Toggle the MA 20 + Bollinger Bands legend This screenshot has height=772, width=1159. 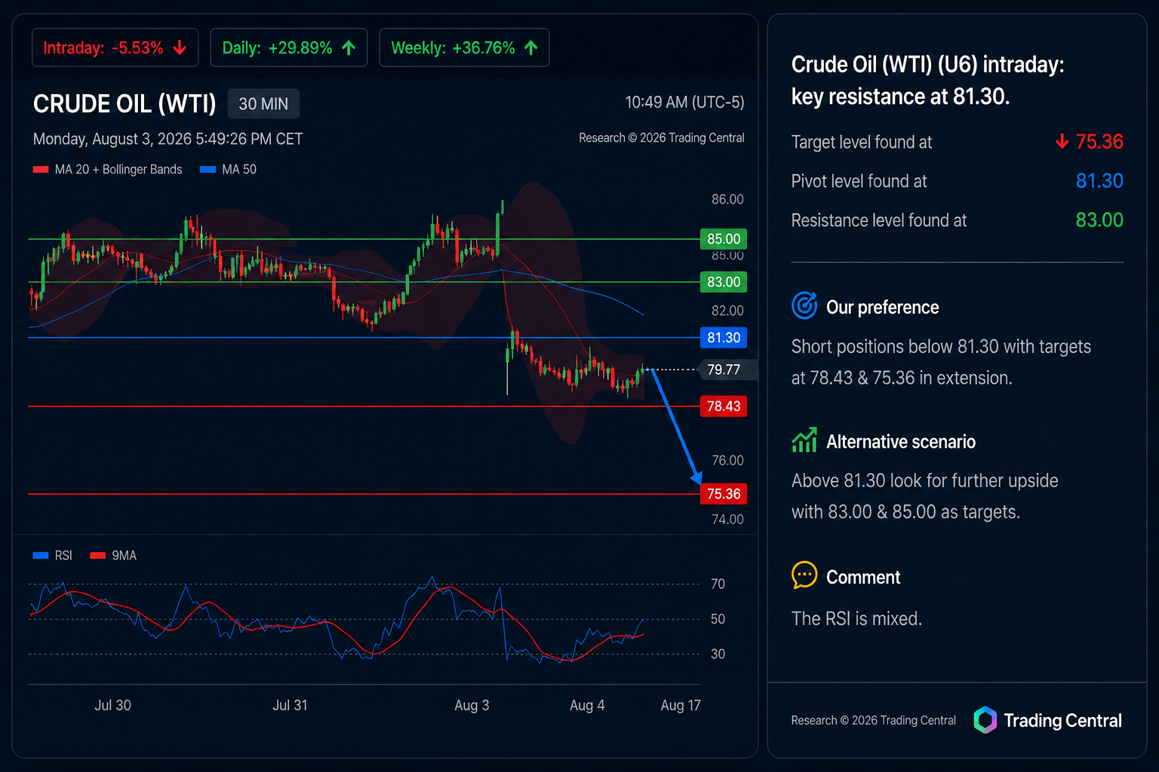click(x=108, y=170)
